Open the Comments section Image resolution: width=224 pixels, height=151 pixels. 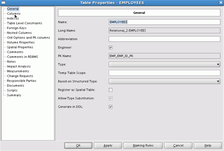15,52
